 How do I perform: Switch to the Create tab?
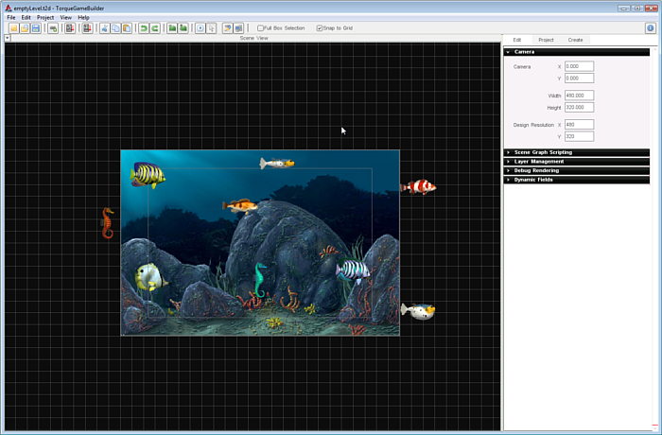[575, 40]
